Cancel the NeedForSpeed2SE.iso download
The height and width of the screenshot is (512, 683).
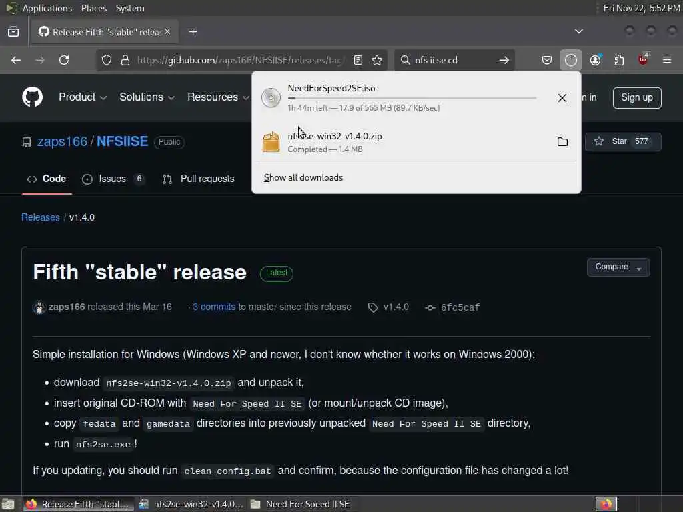click(x=562, y=98)
